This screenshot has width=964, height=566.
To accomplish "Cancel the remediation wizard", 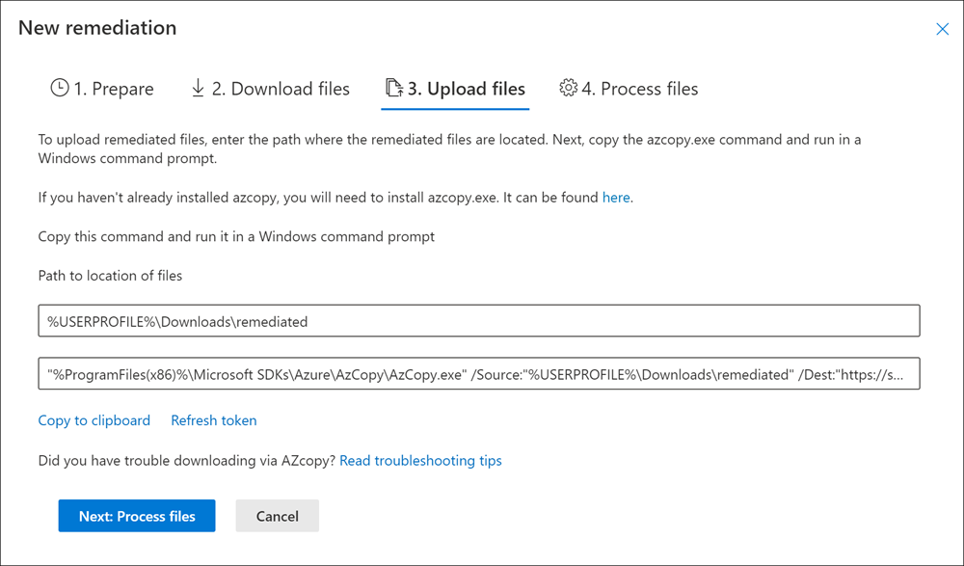I will (x=278, y=516).
